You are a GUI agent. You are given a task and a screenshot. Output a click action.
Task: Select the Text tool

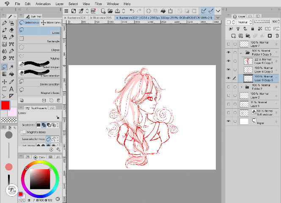(x=11, y=89)
